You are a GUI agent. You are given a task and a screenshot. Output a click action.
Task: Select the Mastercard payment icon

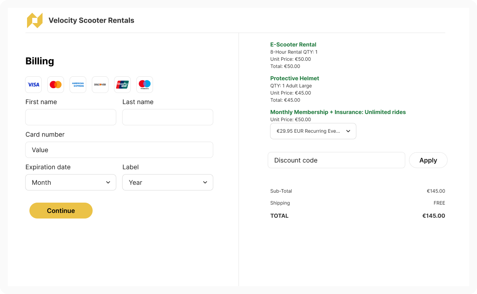tap(56, 85)
